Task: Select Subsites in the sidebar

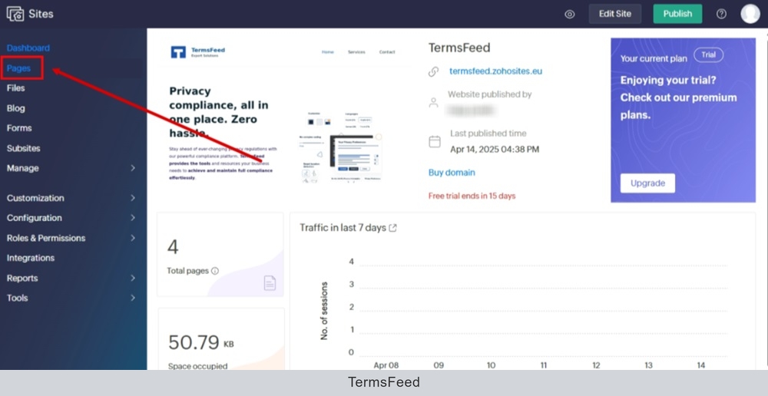Action: tap(24, 148)
